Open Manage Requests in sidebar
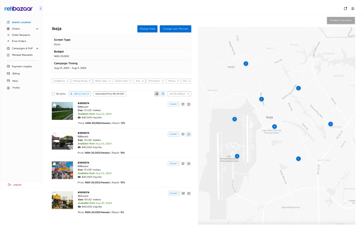The height and width of the screenshot is (233, 364). coord(22,55)
